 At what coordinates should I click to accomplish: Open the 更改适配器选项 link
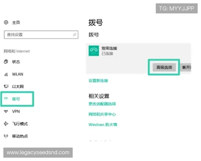[x=102, y=104]
